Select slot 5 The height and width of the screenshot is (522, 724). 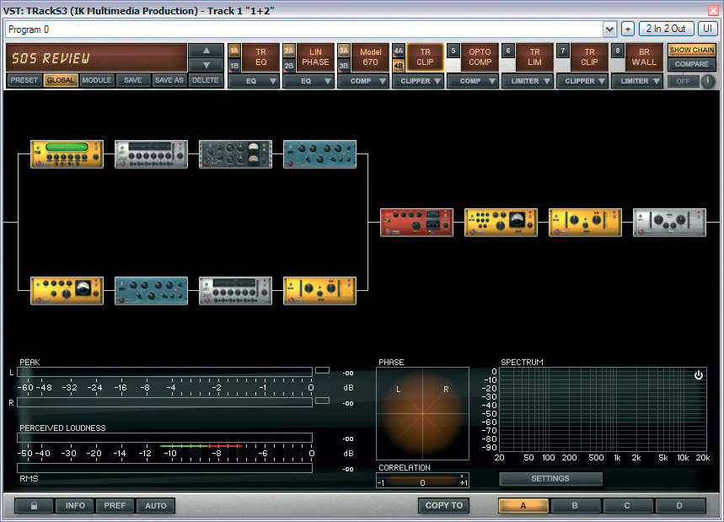coord(453,51)
